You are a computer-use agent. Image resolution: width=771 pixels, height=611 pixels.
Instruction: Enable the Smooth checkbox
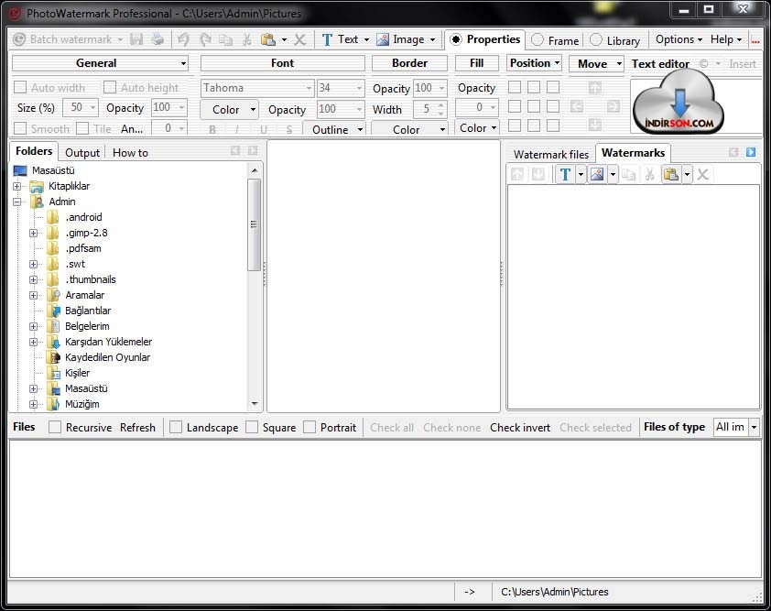20,128
